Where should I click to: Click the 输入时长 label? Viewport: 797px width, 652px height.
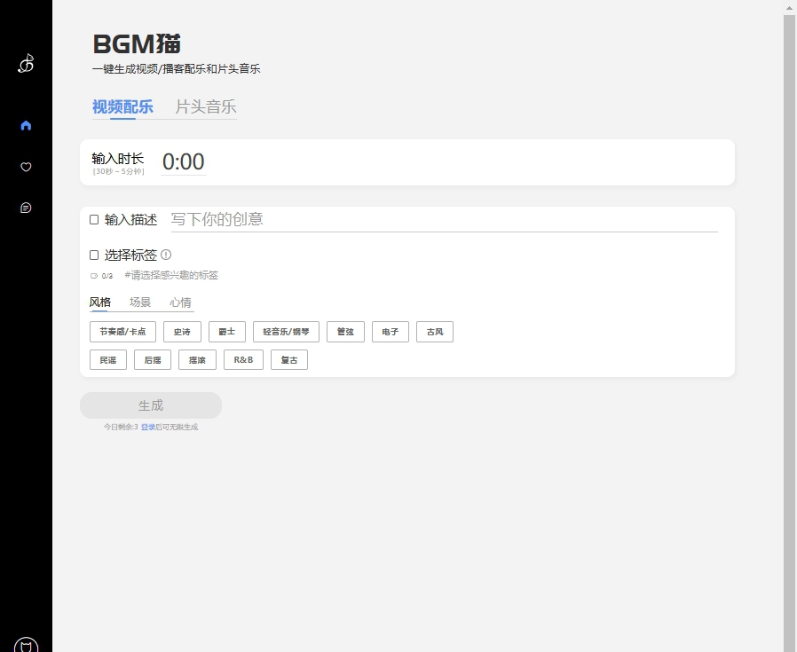(118, 159)
